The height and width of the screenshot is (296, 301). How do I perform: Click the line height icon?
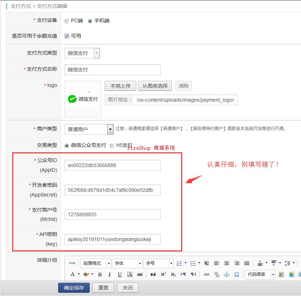pos(288,263)
